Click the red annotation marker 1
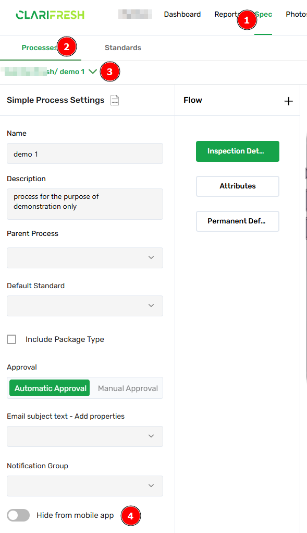Image resolution: width=307 pixels, height=533 pixels. (247, 20)
